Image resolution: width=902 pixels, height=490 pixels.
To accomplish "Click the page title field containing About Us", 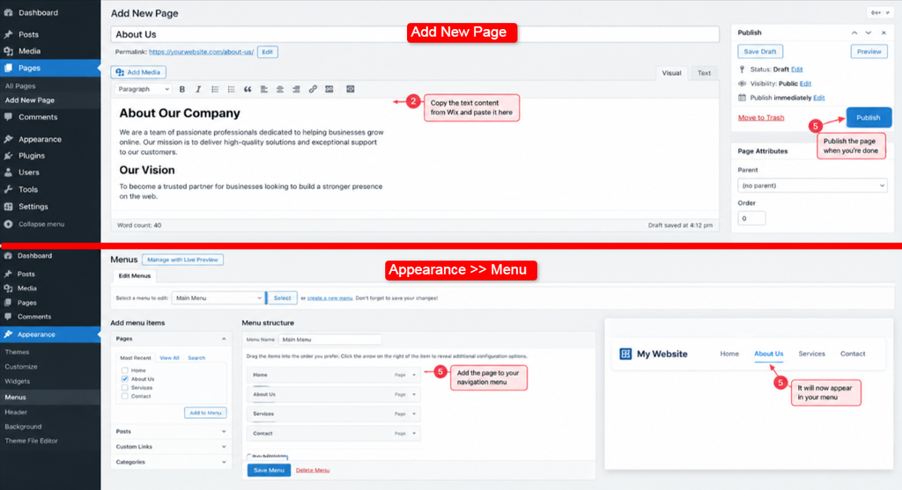I will coord(415,34).
